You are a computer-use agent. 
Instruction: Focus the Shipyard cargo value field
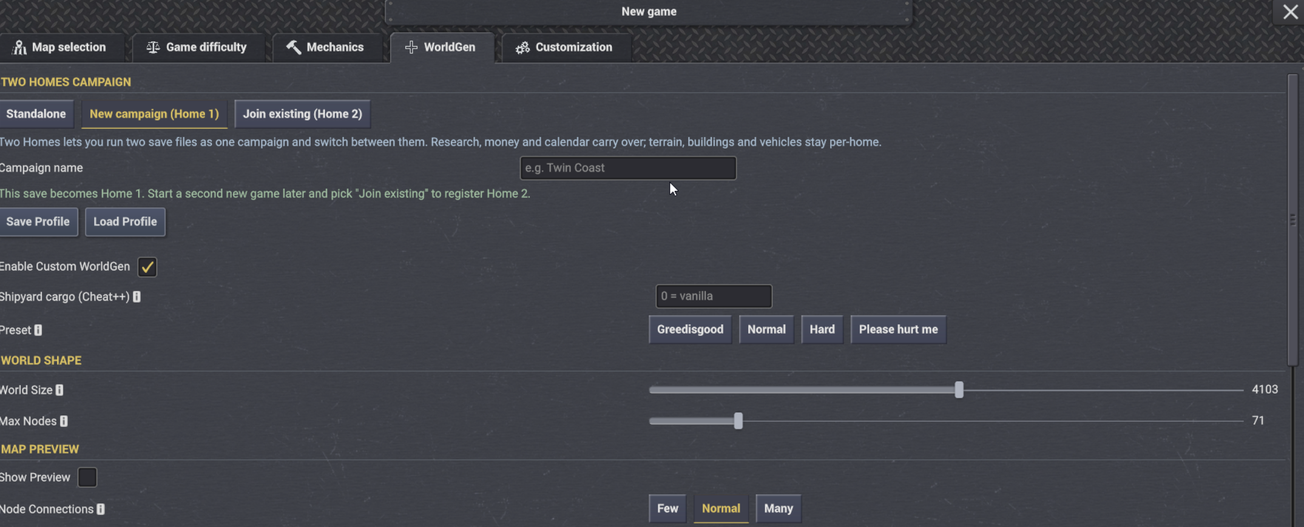click(x=714, y=296)
